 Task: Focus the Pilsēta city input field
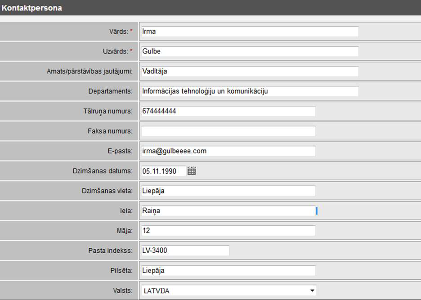(228, 271)
